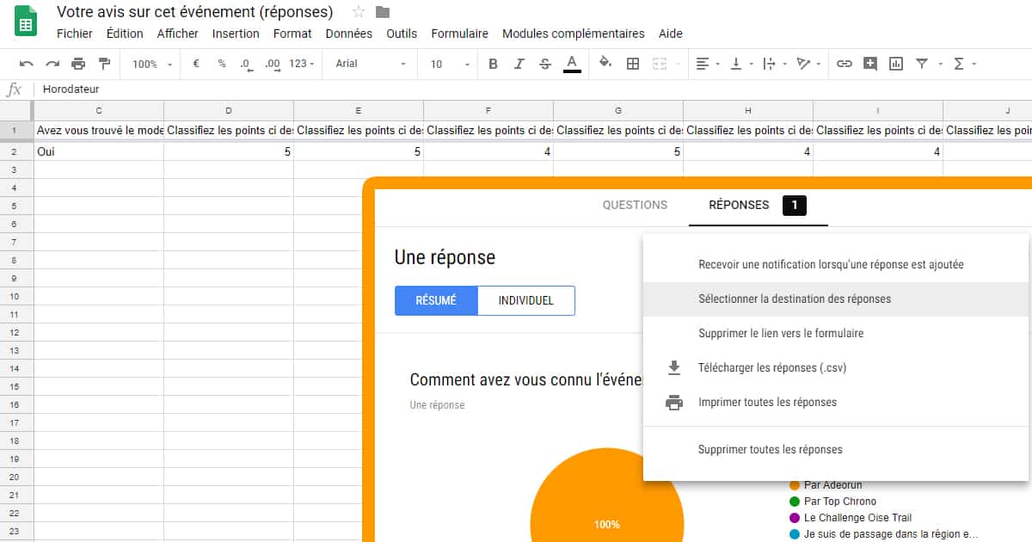Click the Par Top Chrono legend entry
The height and width of the screenshot is (542, 1032).
tap(832, 502)
